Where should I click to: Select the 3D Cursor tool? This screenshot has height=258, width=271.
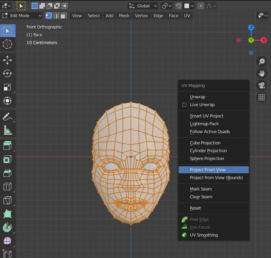(7, 44)
